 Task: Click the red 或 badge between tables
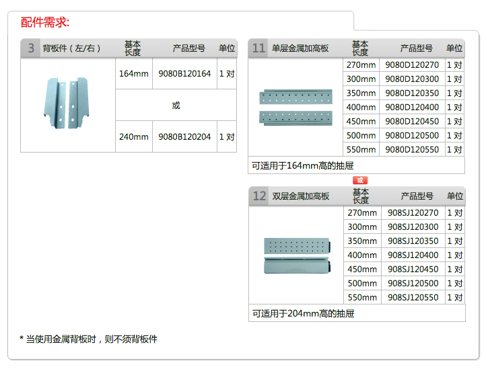pyautogui.click(x=360, y=180)
